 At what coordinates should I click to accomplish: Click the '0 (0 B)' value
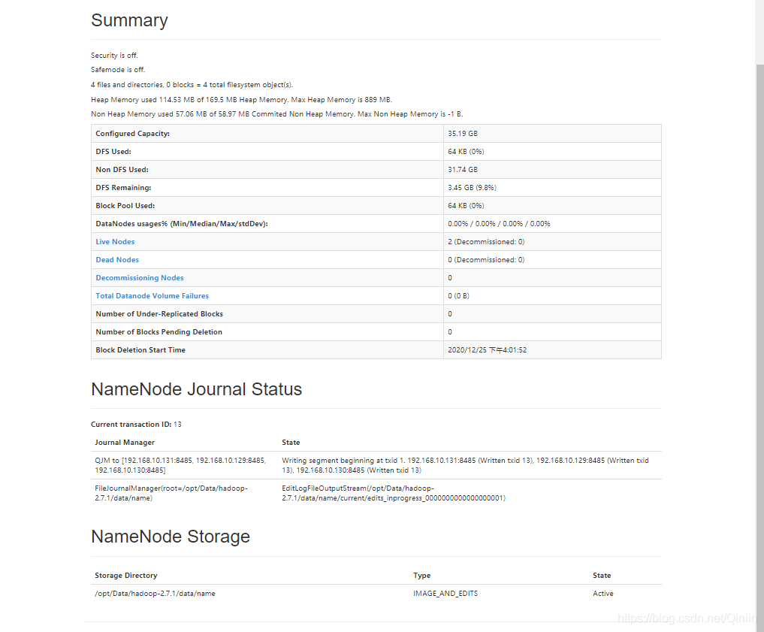tap(458, 296)
